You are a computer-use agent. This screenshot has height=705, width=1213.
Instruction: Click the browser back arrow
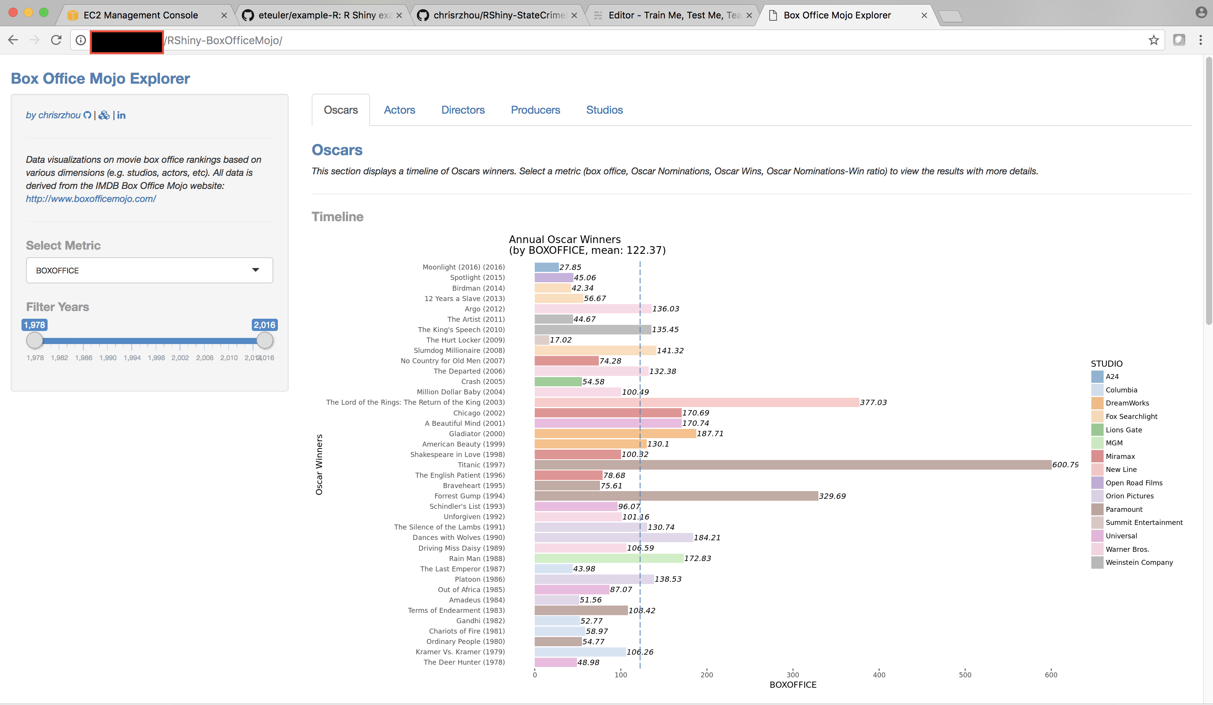tap(13, 40)
